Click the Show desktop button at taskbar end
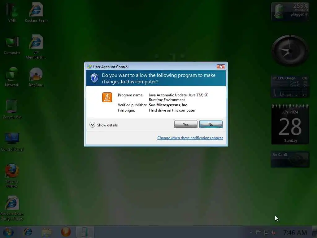Screen dimensions: 317x238 [x=315, y=232]
